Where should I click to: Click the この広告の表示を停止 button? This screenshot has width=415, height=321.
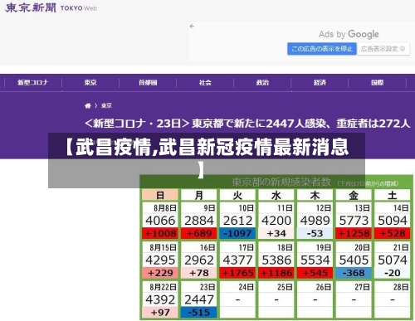tap(322, 49)
